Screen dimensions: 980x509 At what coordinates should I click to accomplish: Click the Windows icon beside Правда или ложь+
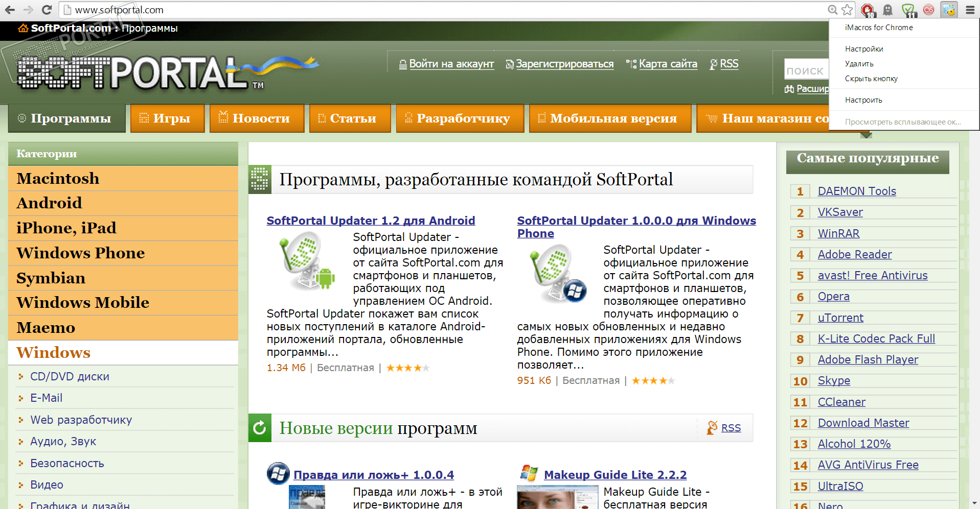pos(278,474)
